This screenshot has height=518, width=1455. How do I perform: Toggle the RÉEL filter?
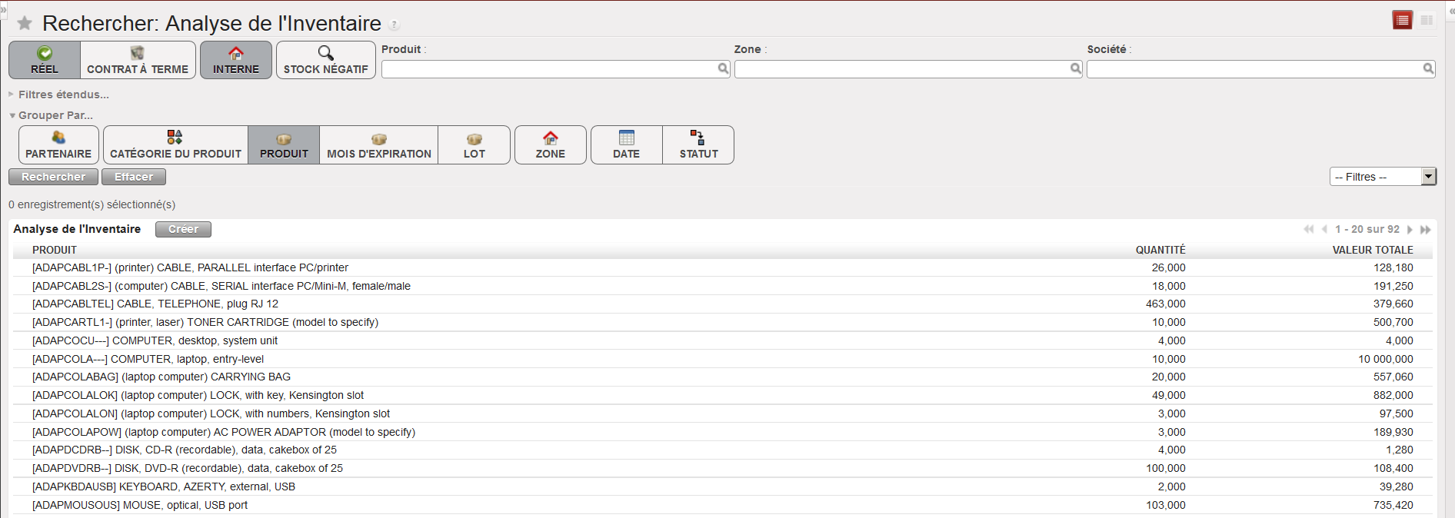(45, 60)
